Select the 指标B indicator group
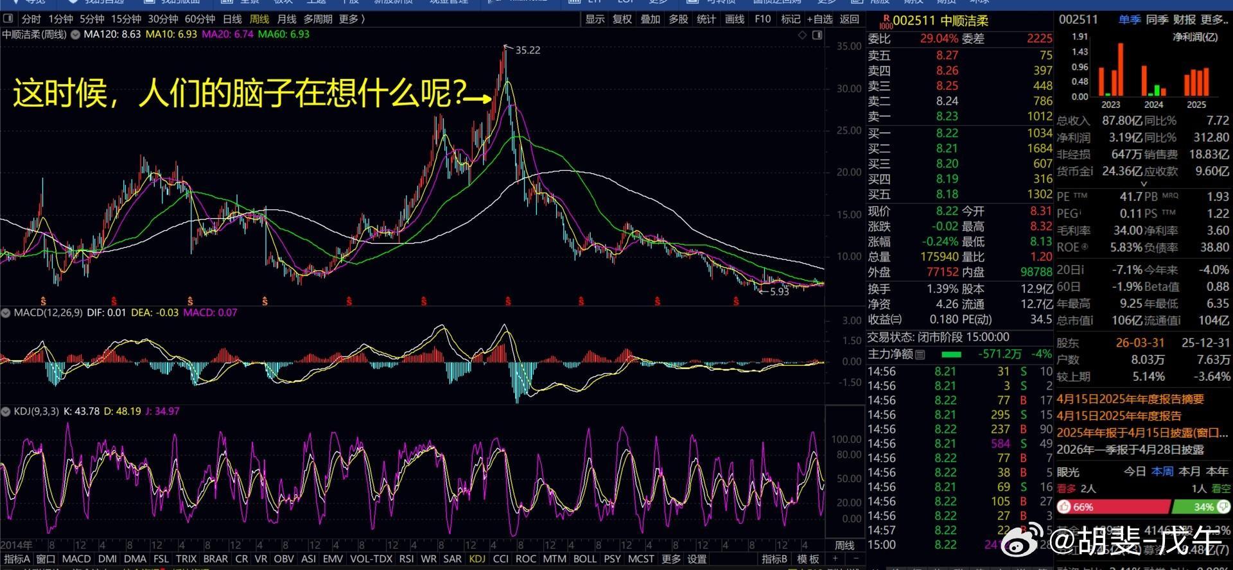The width and height of the screenshot is (1233, 570). click(x=774, y=559)
